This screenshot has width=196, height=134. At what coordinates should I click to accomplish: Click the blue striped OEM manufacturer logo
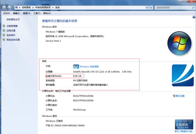(182, 75)
